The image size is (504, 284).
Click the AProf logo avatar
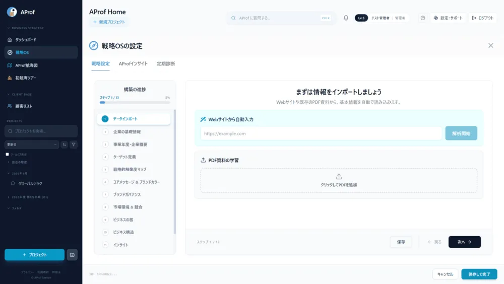tap(12, 12)
